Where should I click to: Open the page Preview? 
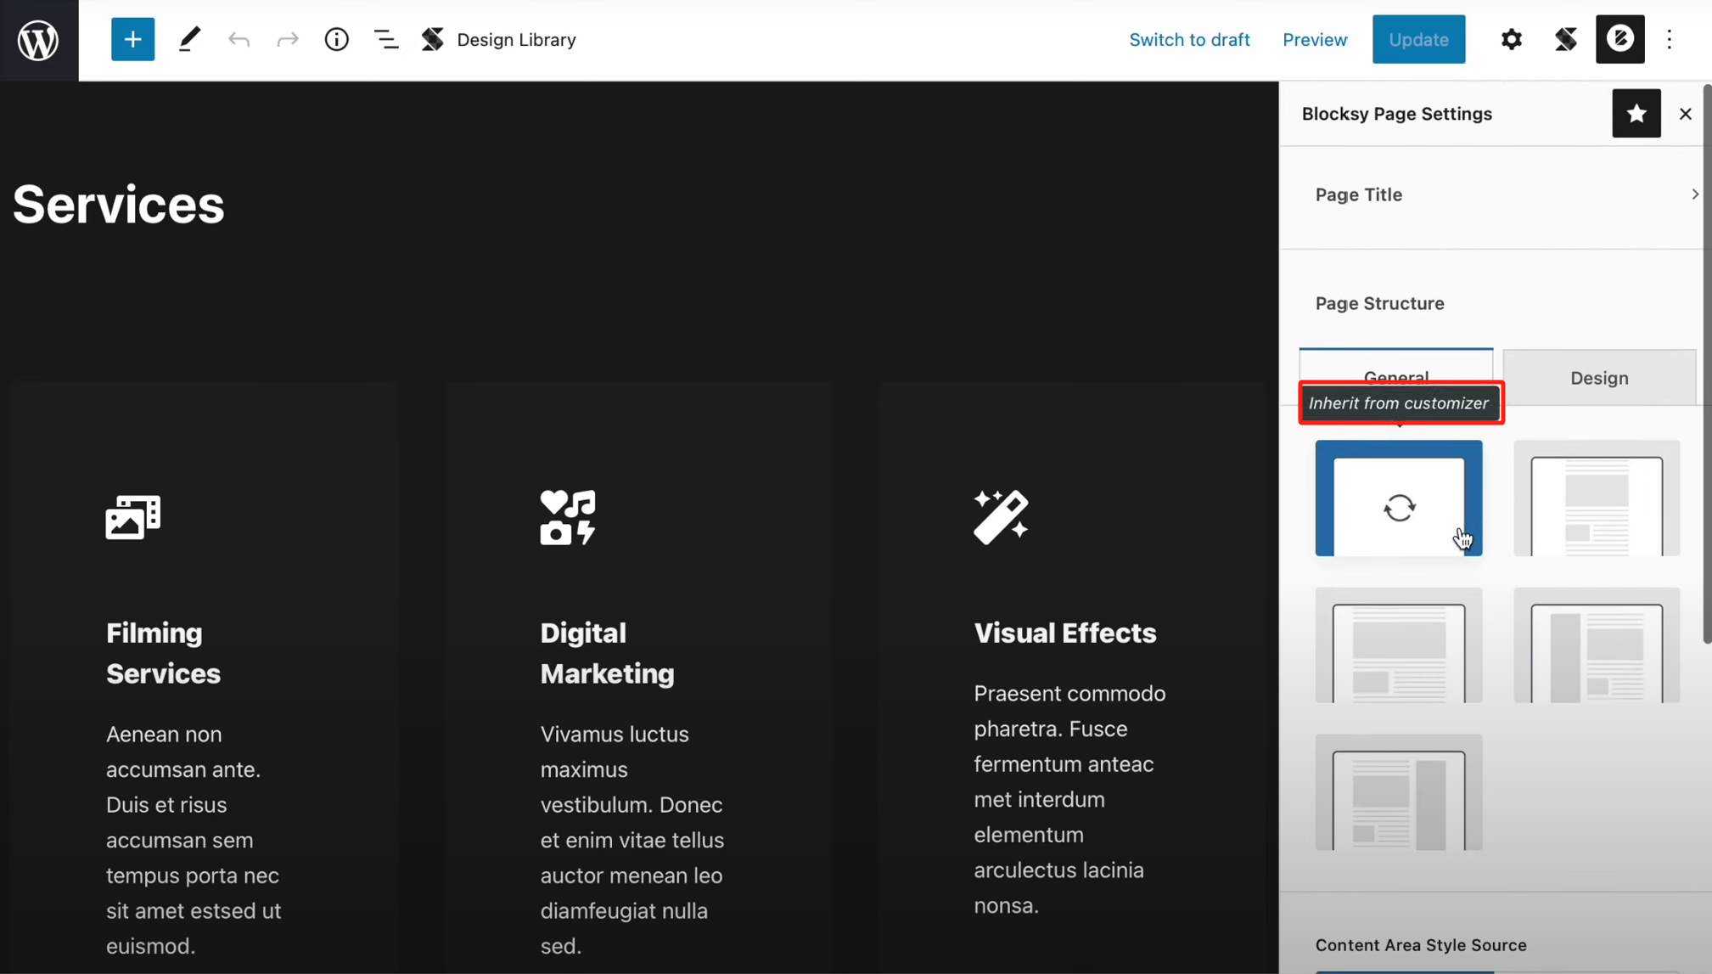[1314, 39]
